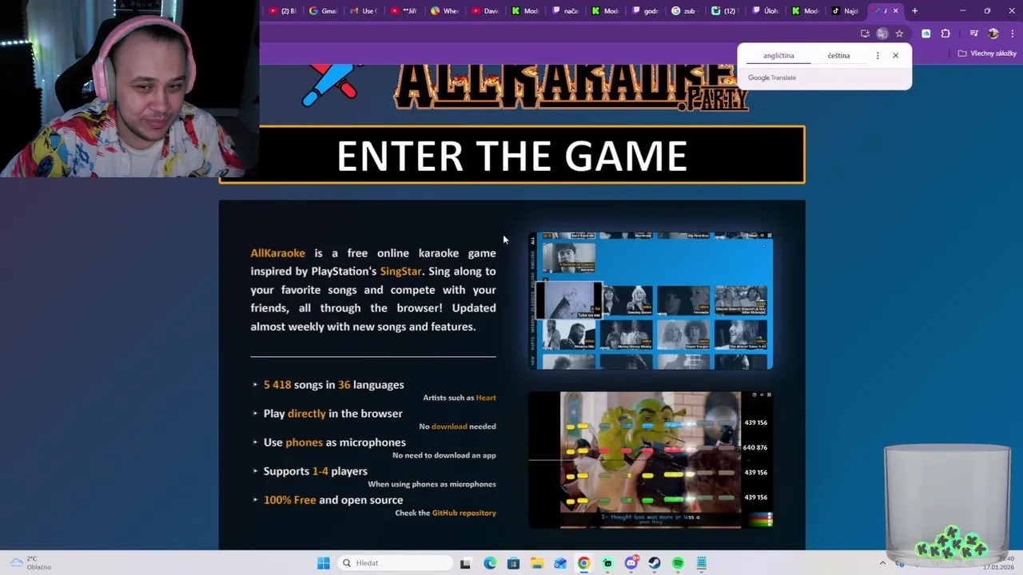This screenshot has width=1023, height=575.
Task: Open Spotify from the taskbar
Action: (678, 563)
